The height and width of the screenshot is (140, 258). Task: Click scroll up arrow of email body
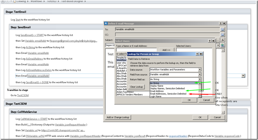click(x=223, y=51)
